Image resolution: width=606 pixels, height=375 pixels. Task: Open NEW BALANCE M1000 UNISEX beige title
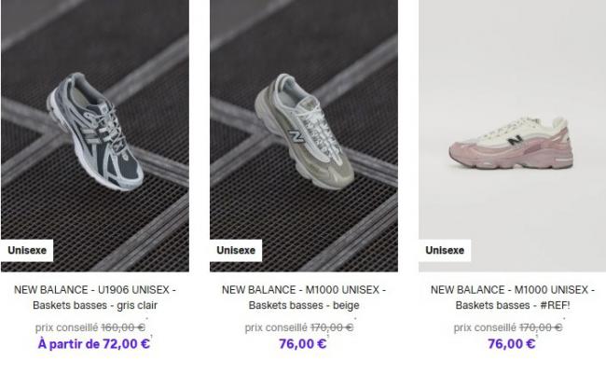[304, 298]
